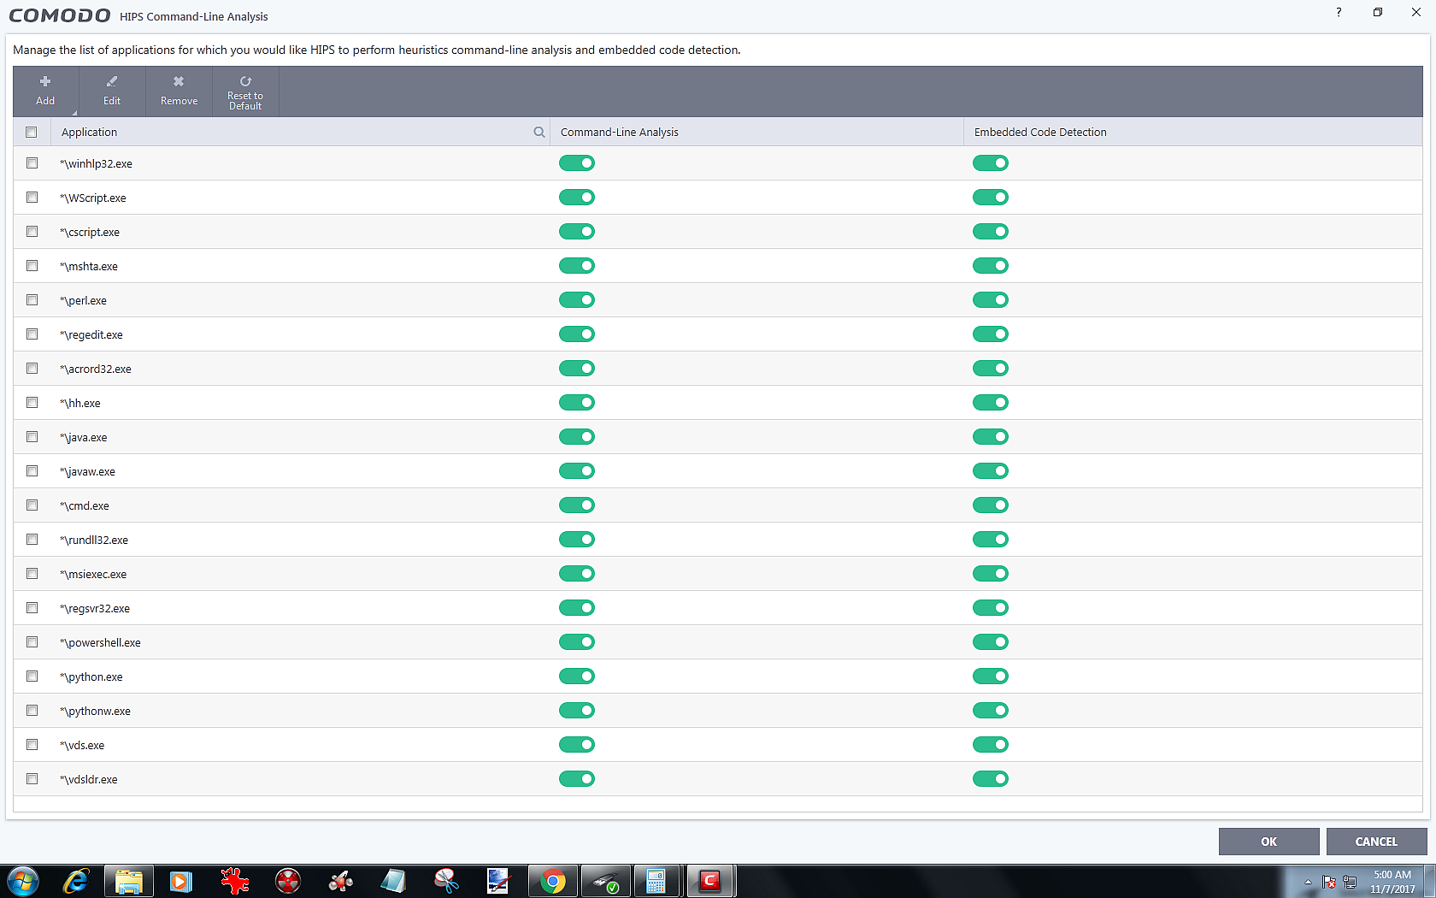Show hidden icons in the system tray

click(x=1308, y=882)
